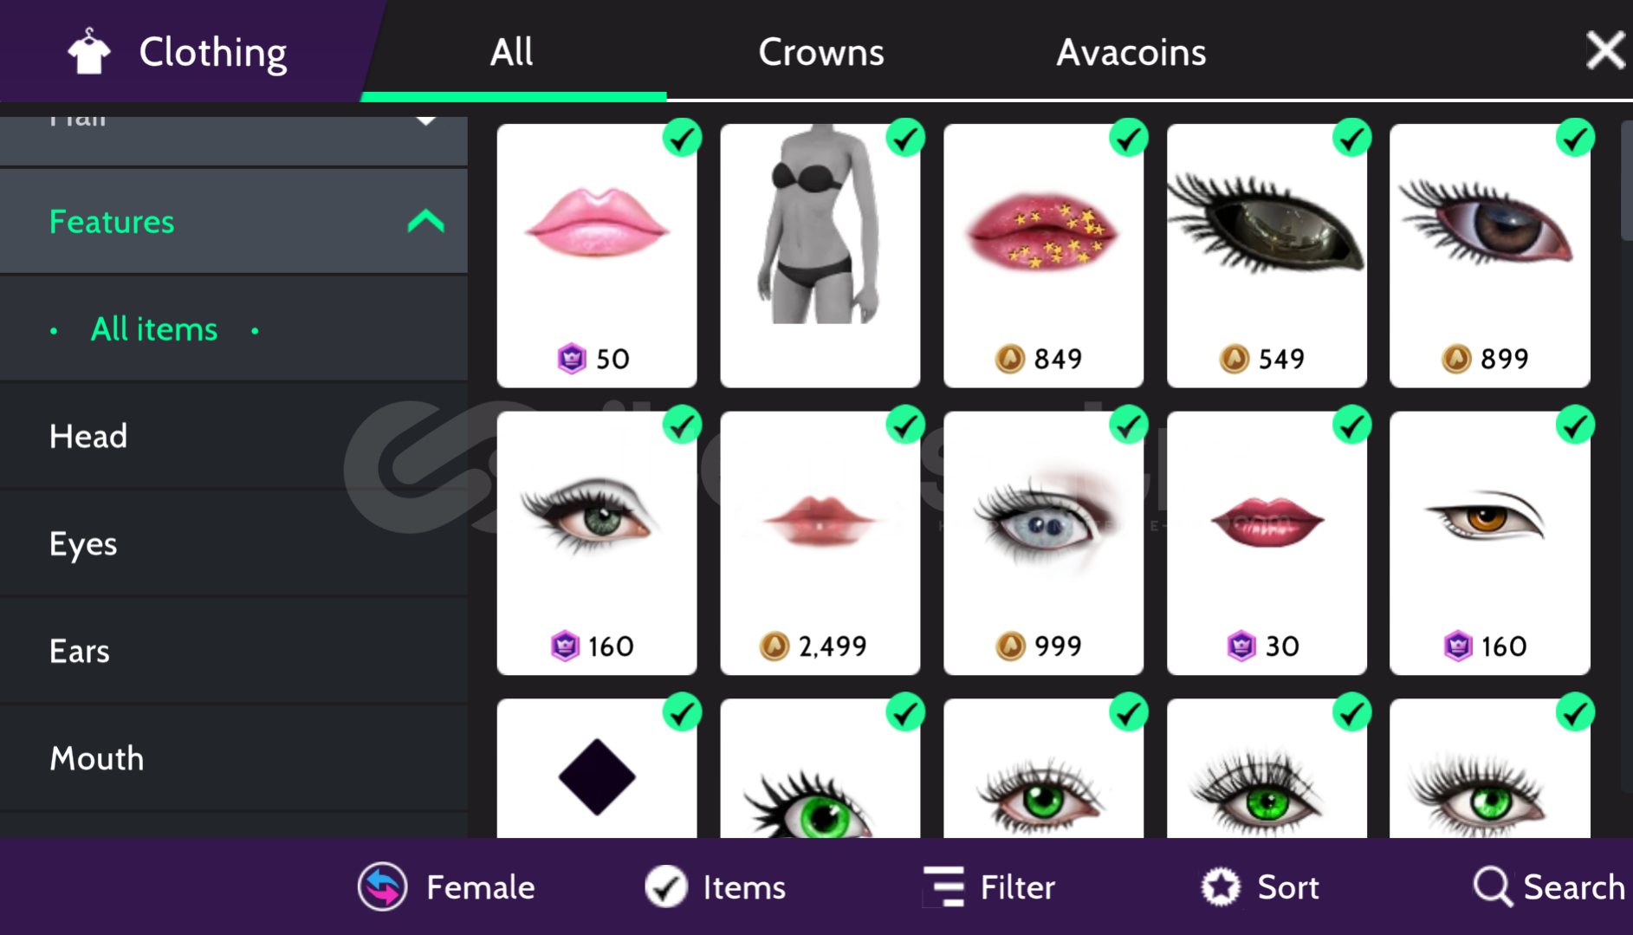This screenshot has width=1633, height=935.
Task: Click the Search magnifier icon
Action: (1493, 886)
